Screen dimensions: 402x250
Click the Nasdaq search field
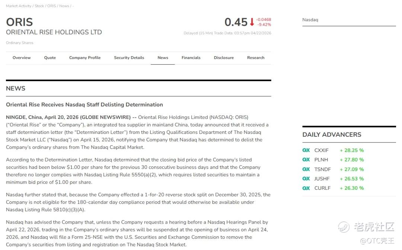(349, 20)
